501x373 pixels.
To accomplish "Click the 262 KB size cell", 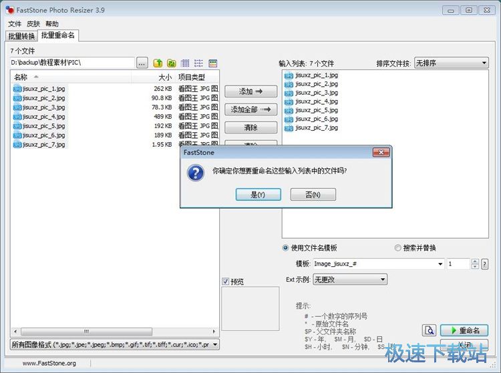I will [x=163, y=89].
